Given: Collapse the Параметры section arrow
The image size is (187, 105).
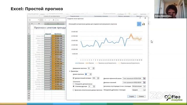Looking at the screenshot, I should [x=70, y=71].
